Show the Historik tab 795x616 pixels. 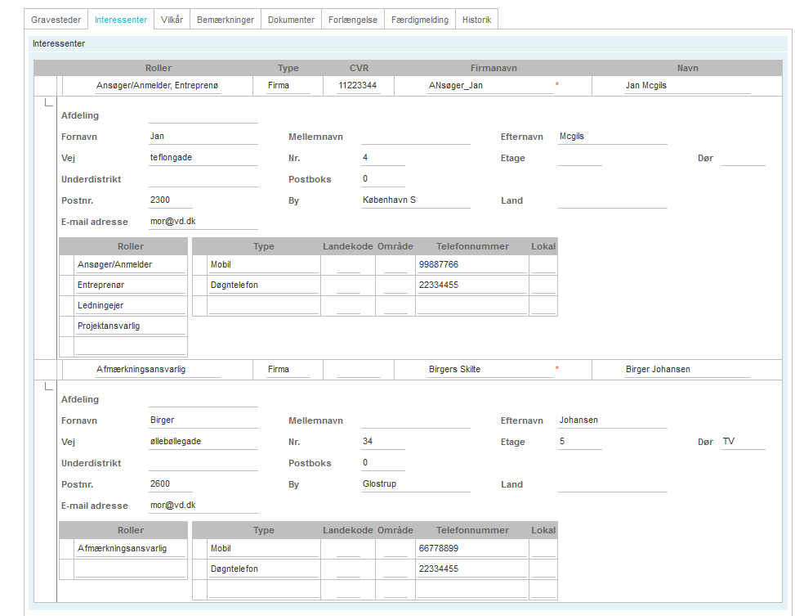click(476, 20)
